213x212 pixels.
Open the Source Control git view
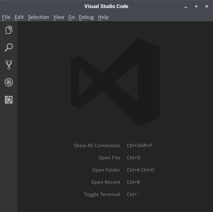tap(9, 65)
